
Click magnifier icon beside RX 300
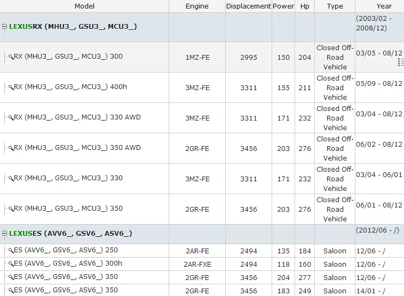11,57
